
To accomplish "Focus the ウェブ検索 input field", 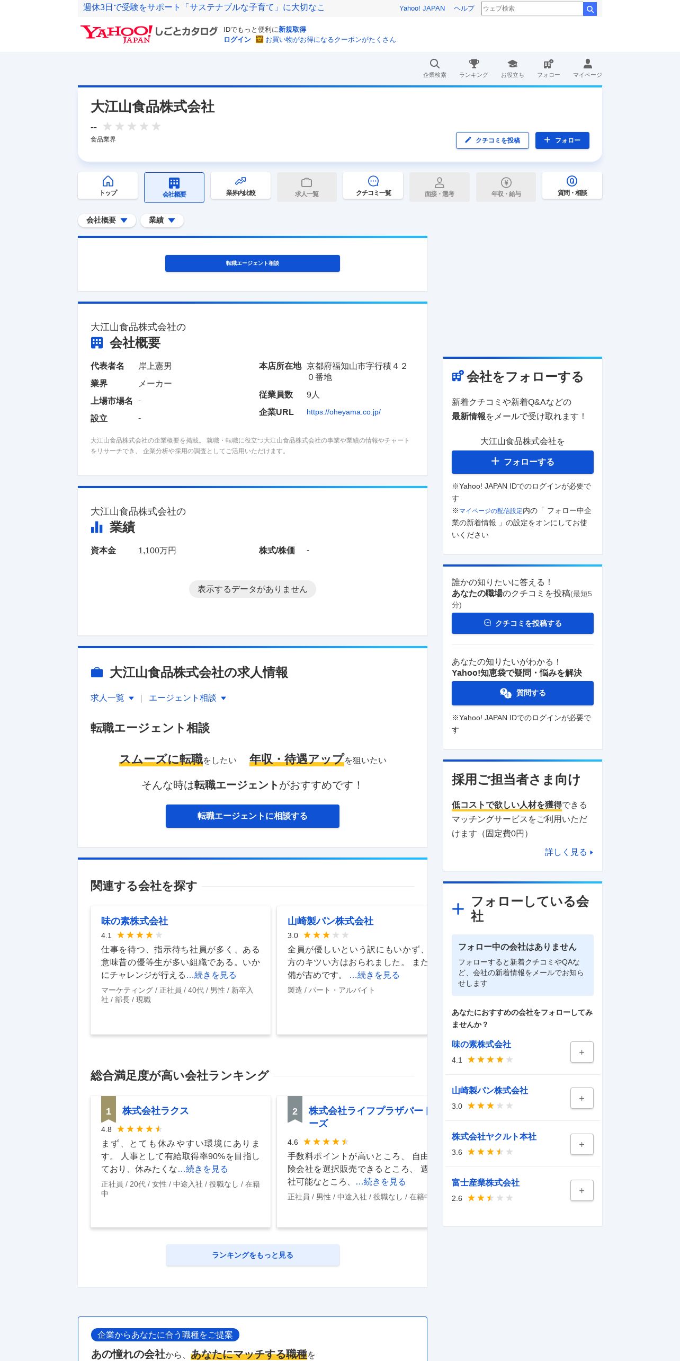I will (532, 8).
